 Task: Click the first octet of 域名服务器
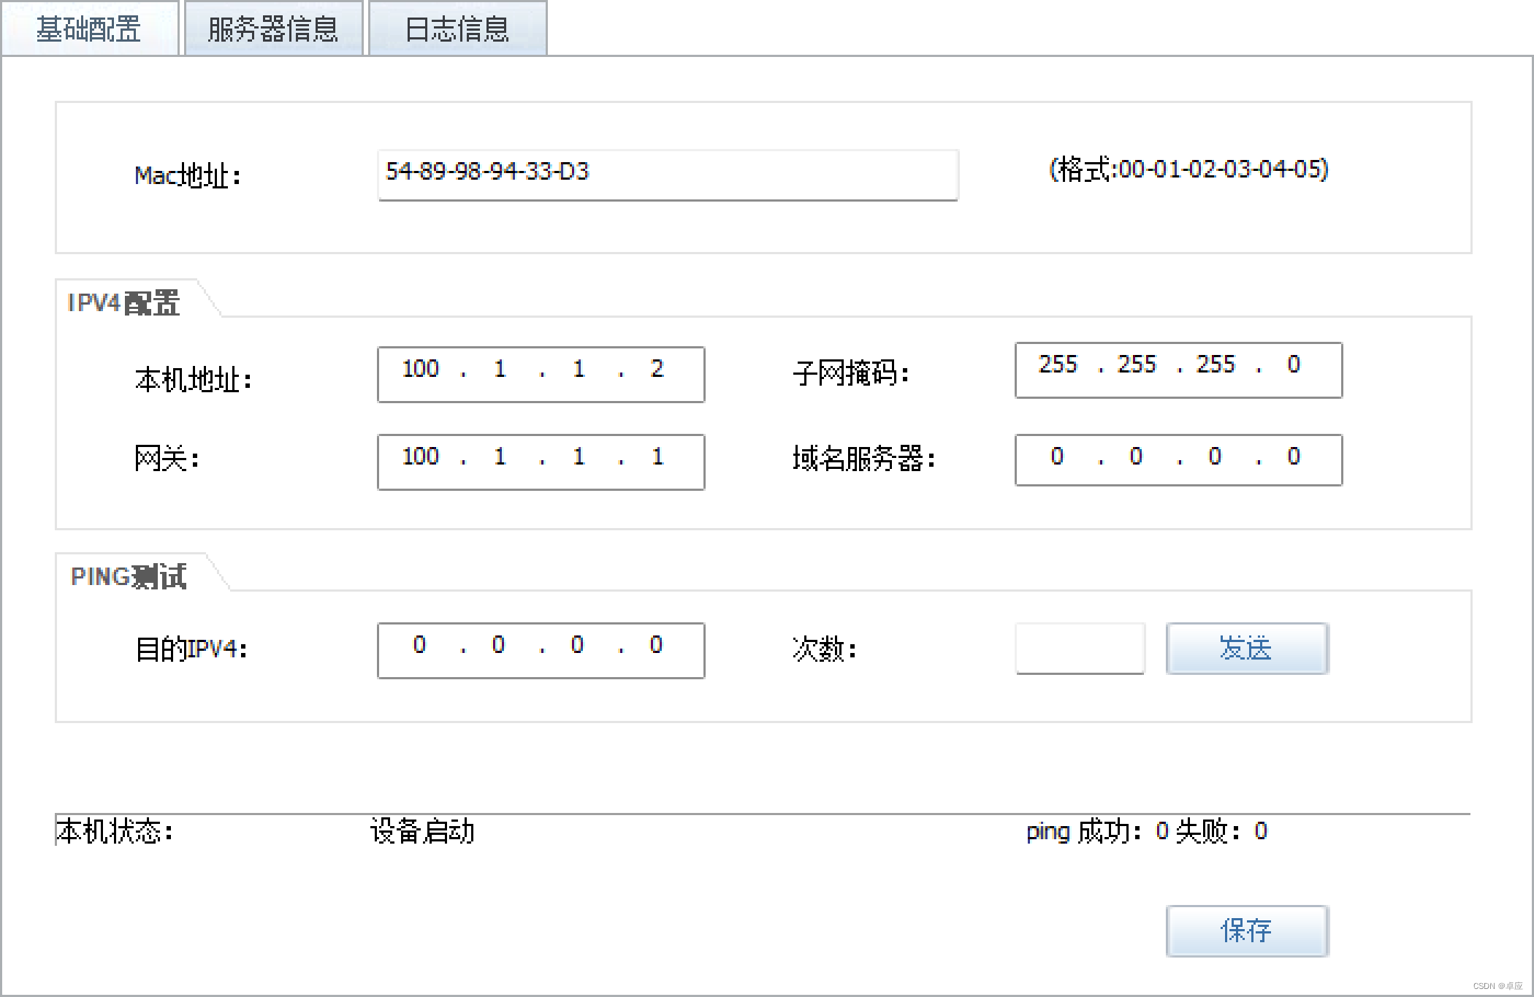click(1058, 459)
